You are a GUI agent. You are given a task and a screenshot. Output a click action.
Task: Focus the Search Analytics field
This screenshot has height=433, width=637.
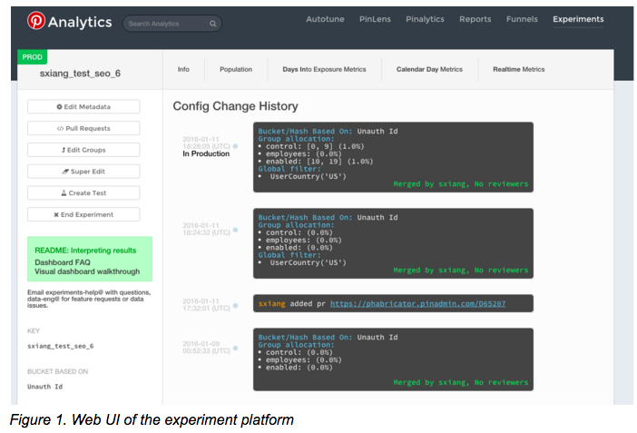point(172,24)
